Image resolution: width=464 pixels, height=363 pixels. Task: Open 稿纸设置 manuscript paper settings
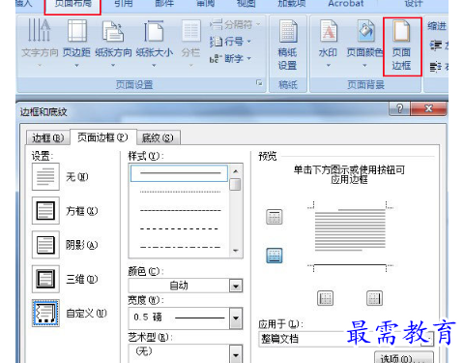point(288,45)
